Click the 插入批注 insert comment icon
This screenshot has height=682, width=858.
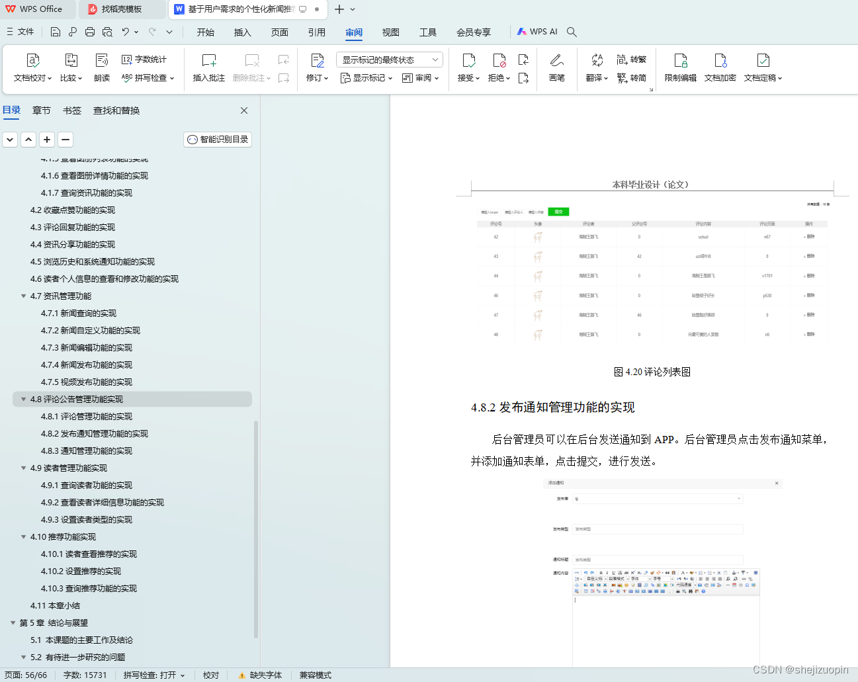pyautogui.click(x=208, y=68)
